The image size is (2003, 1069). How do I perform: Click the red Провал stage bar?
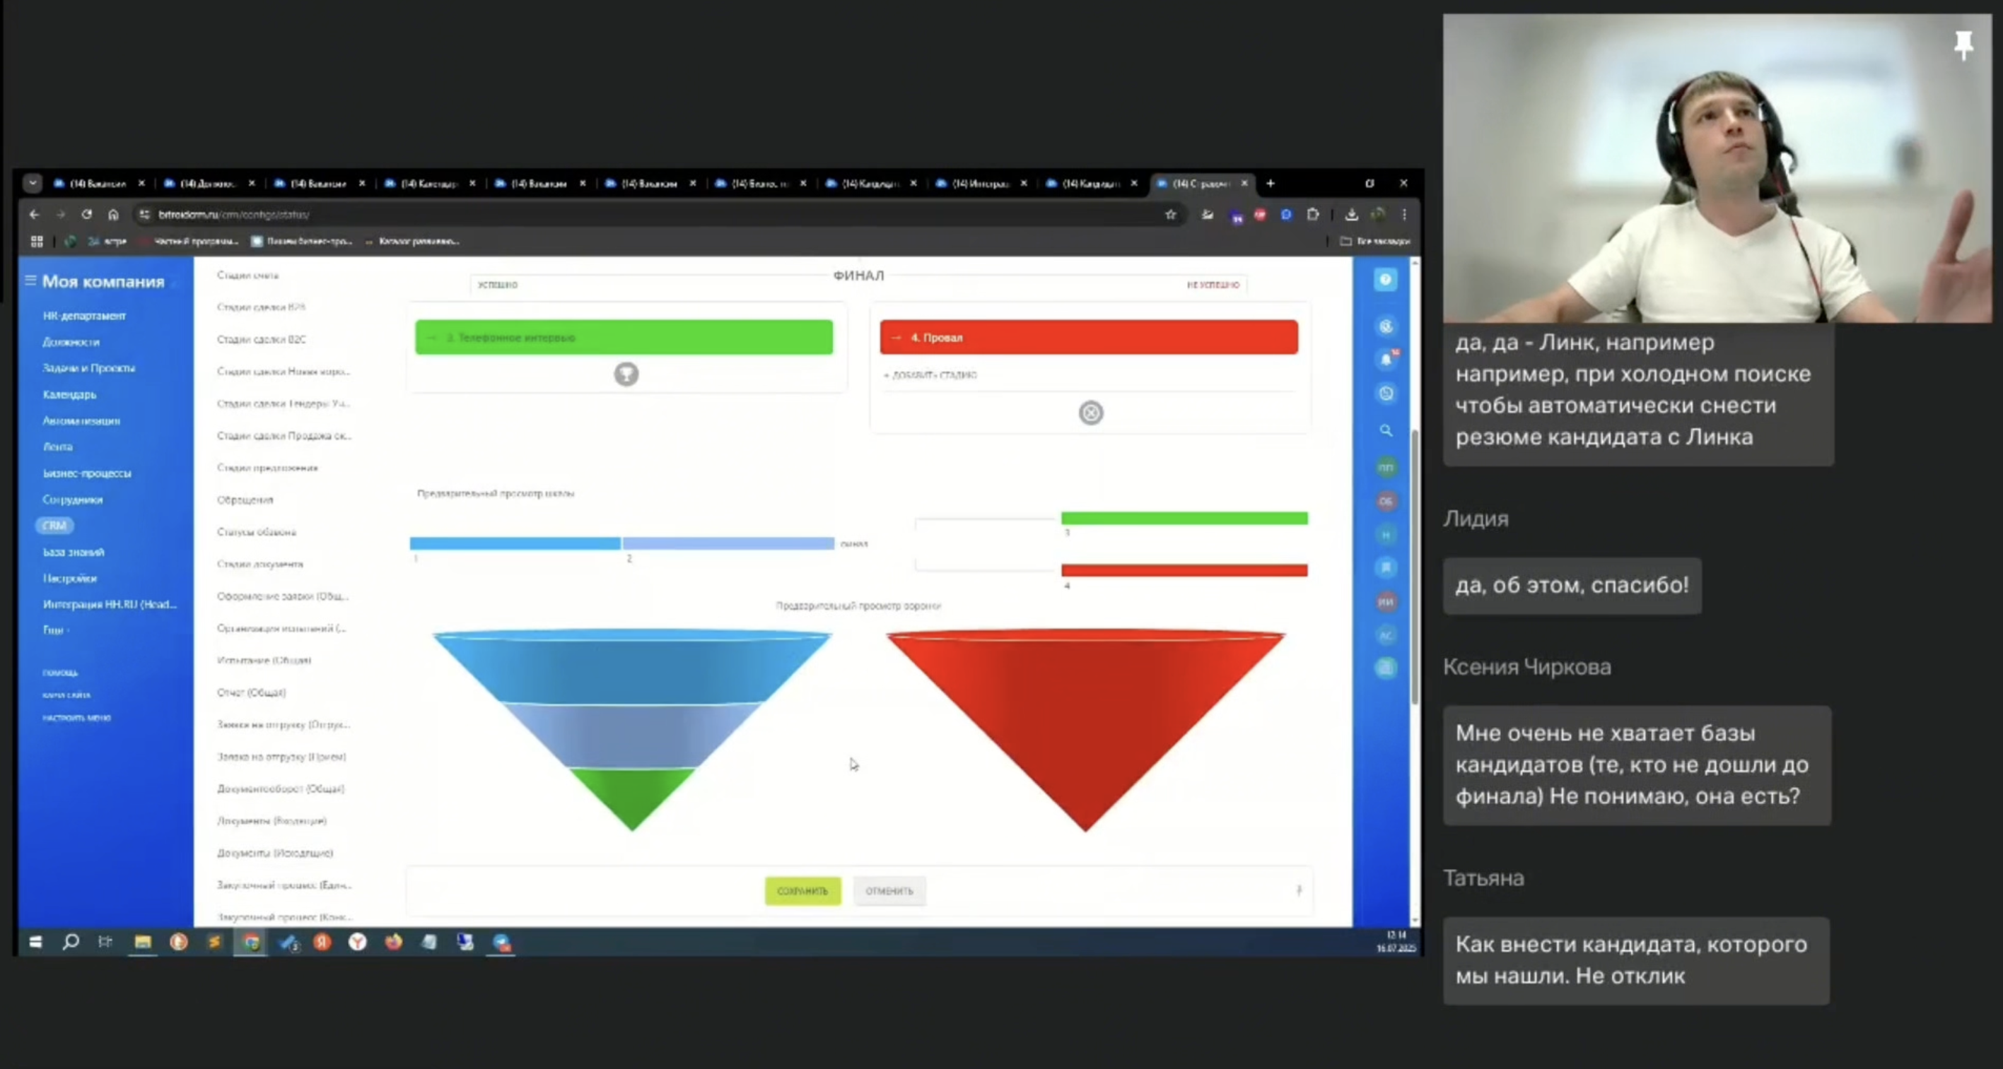point(1089,337)
